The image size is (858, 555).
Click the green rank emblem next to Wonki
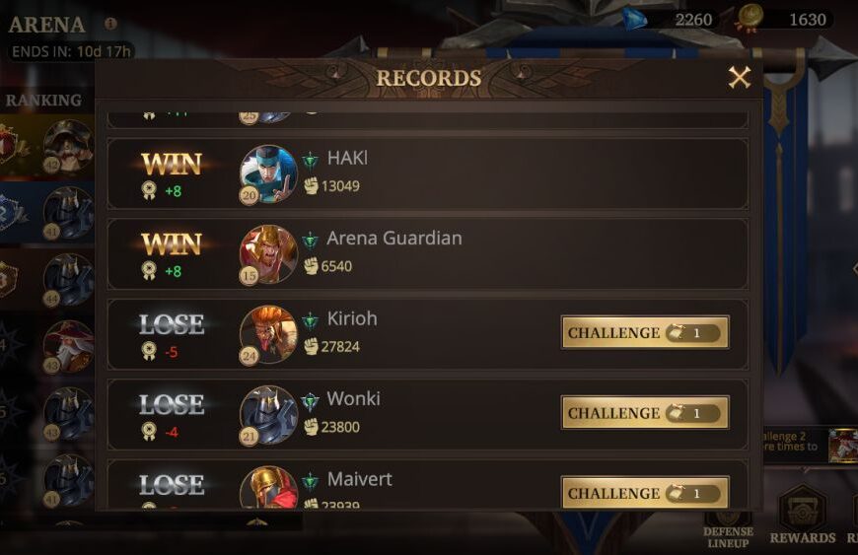pyautogui.click(x=311, y=402)
